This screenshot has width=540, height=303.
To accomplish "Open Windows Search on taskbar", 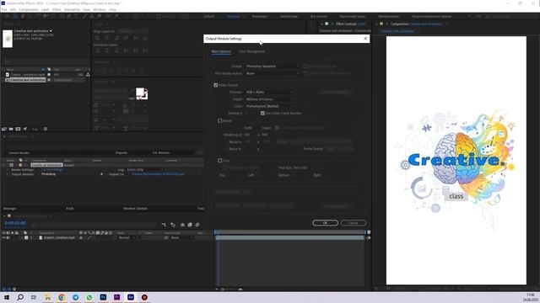I will [20, 297].
